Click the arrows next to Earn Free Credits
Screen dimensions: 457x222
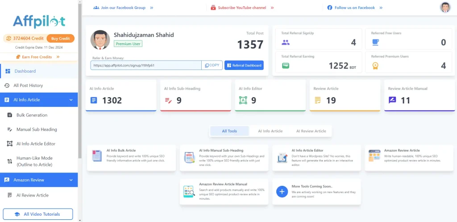[x=58, y=57]
